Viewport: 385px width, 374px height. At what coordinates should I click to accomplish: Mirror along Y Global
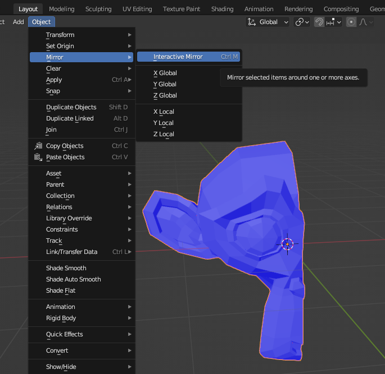(189, 84)
